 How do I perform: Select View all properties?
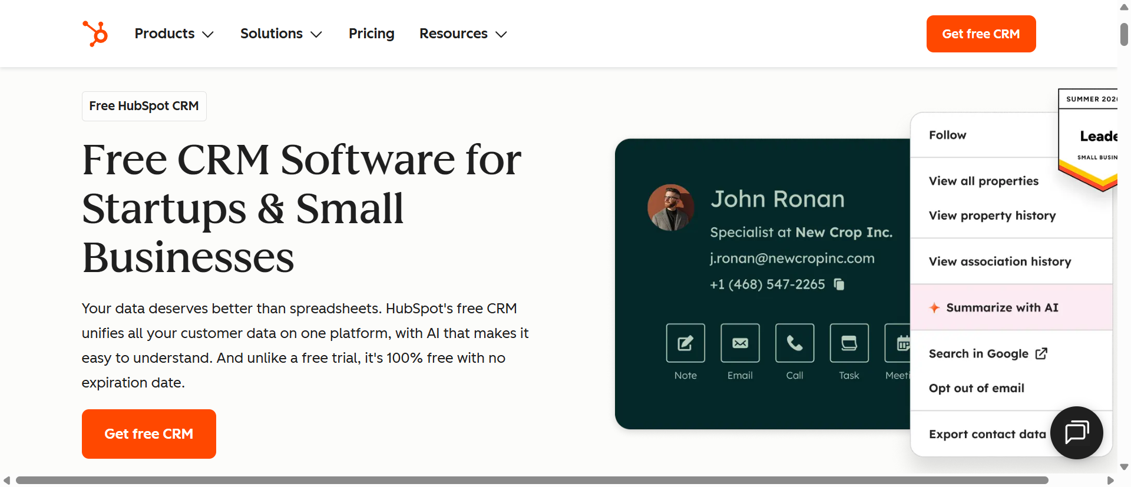click(x=984, y=181)
